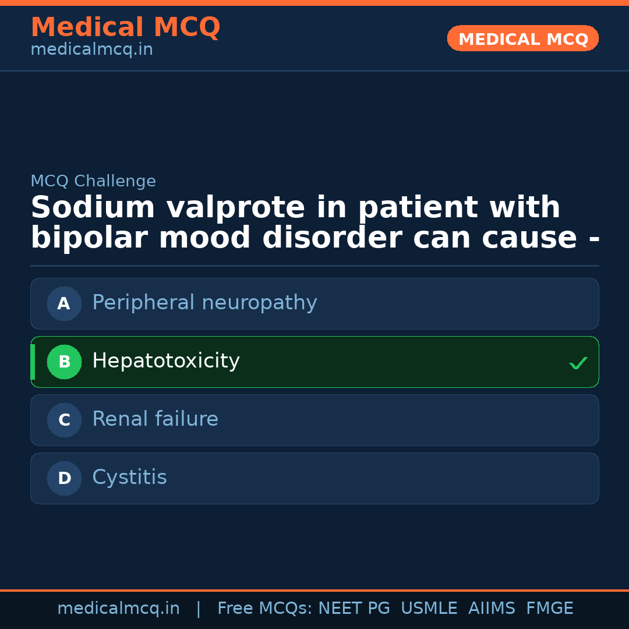Screen dimensions: 629x629
Task: Click the letter C circle icon
Action: (64, 420)
